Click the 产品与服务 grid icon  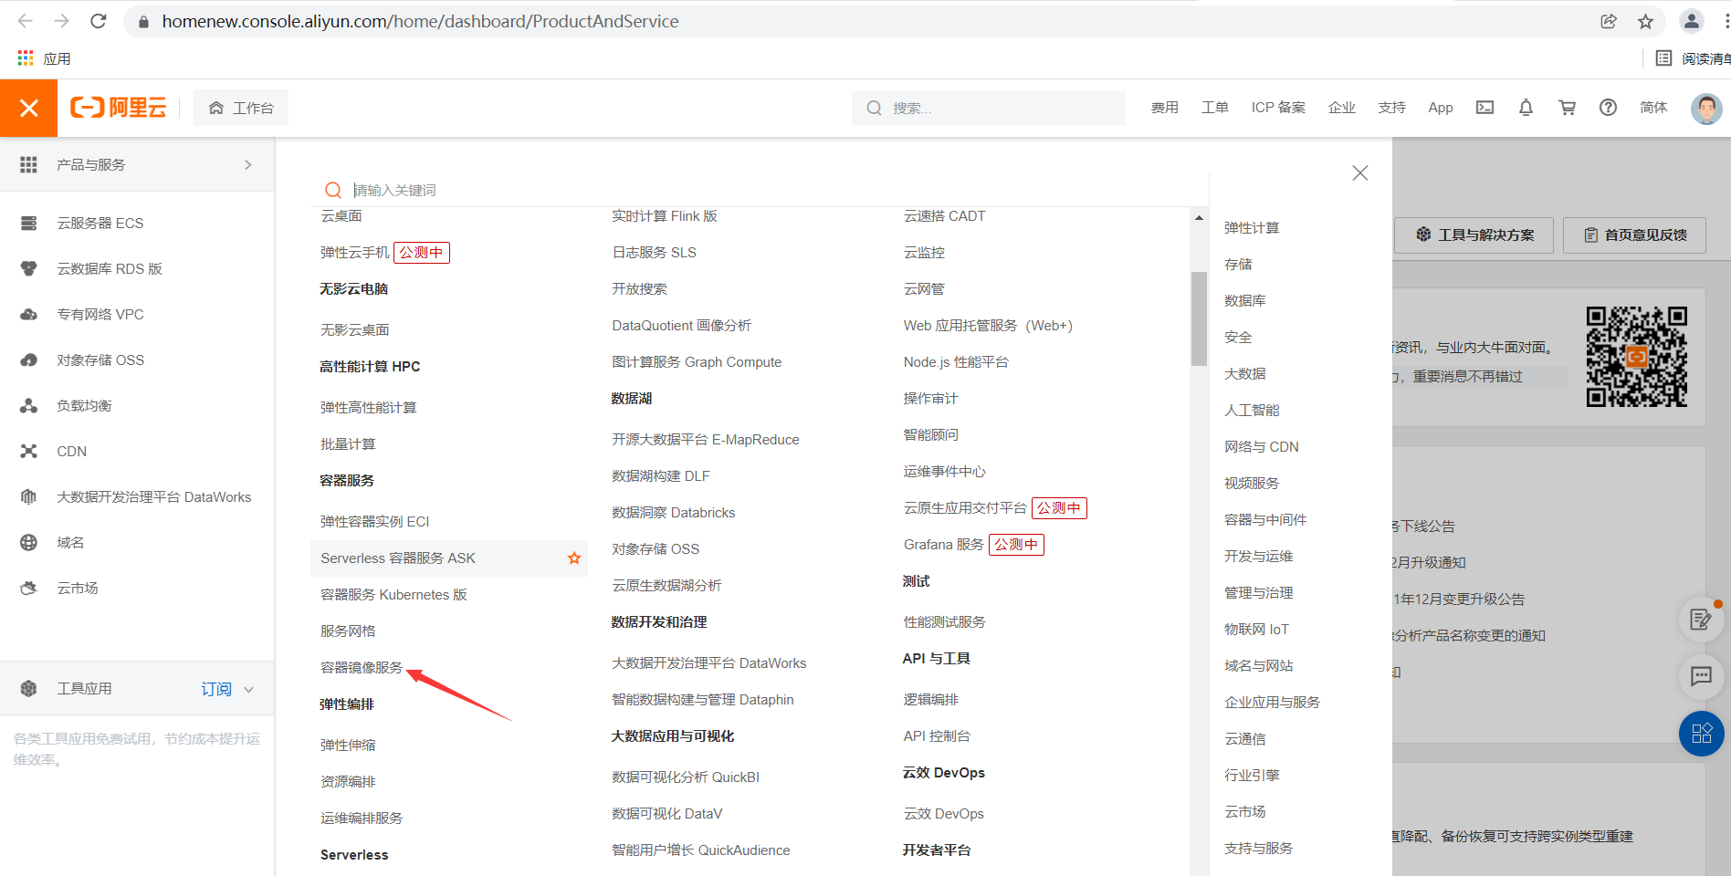[29, 164]
